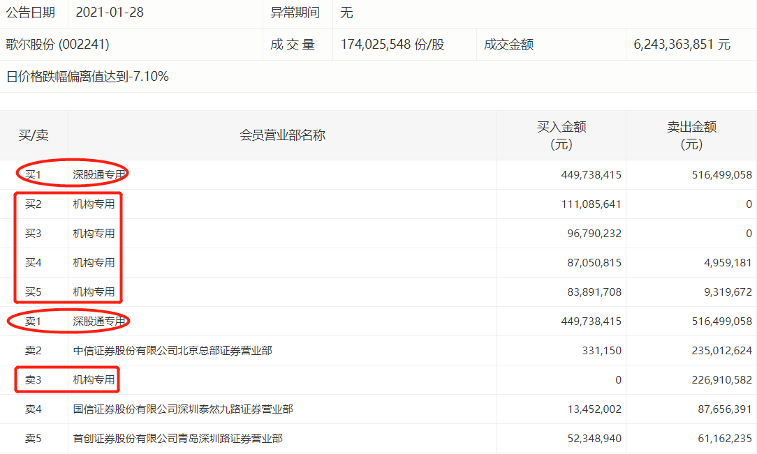This screenshot has width=757, height=454.
Task: Click the 日价格跌幅偏离值达到-7.10% reason text
Action: tap(87, 77)
